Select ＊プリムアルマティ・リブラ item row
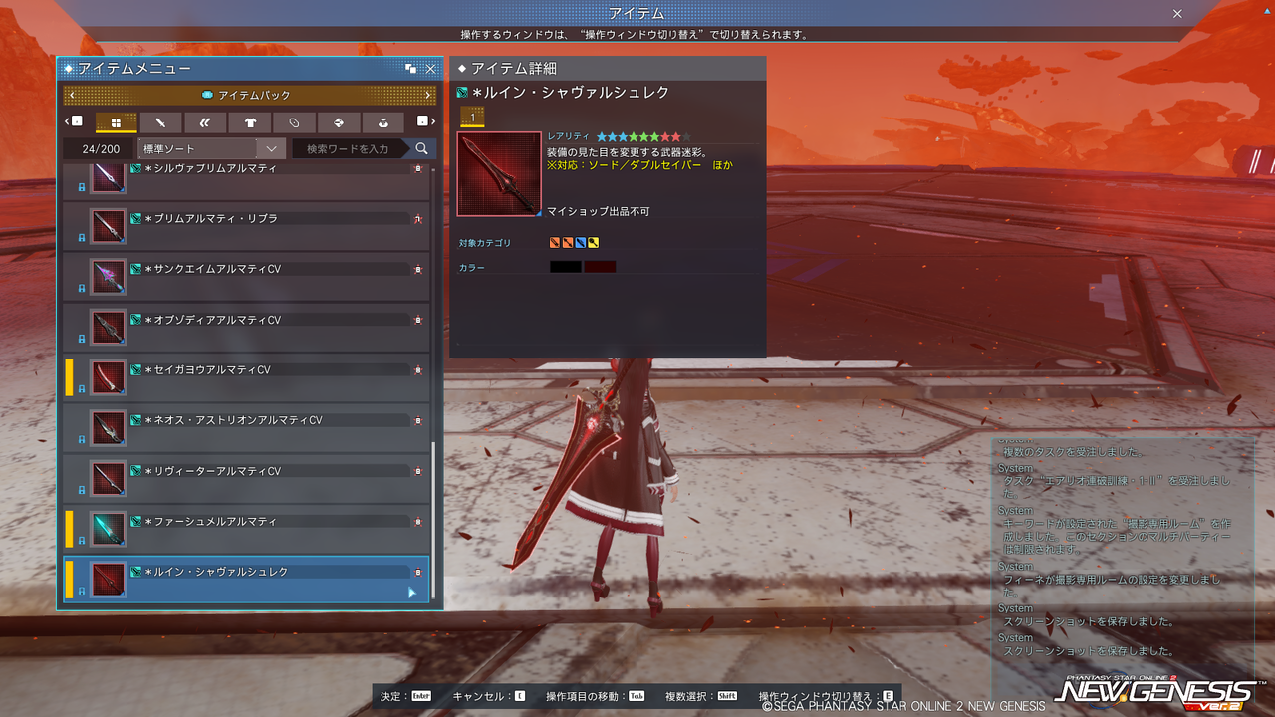This screenshot has height=717, width=1275. pyautogui.click(x=247, y=225)
